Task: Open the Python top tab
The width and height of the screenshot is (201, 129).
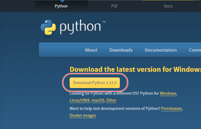Action: pyautogui.click(x=61, y=6)
